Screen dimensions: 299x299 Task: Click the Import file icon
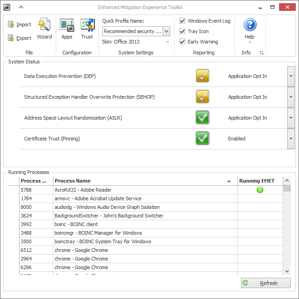click(11, 24)
